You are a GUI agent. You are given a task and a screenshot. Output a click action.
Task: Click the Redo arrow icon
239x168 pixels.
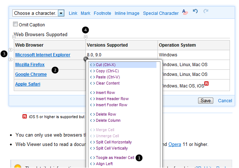click(x=206, y=11)
